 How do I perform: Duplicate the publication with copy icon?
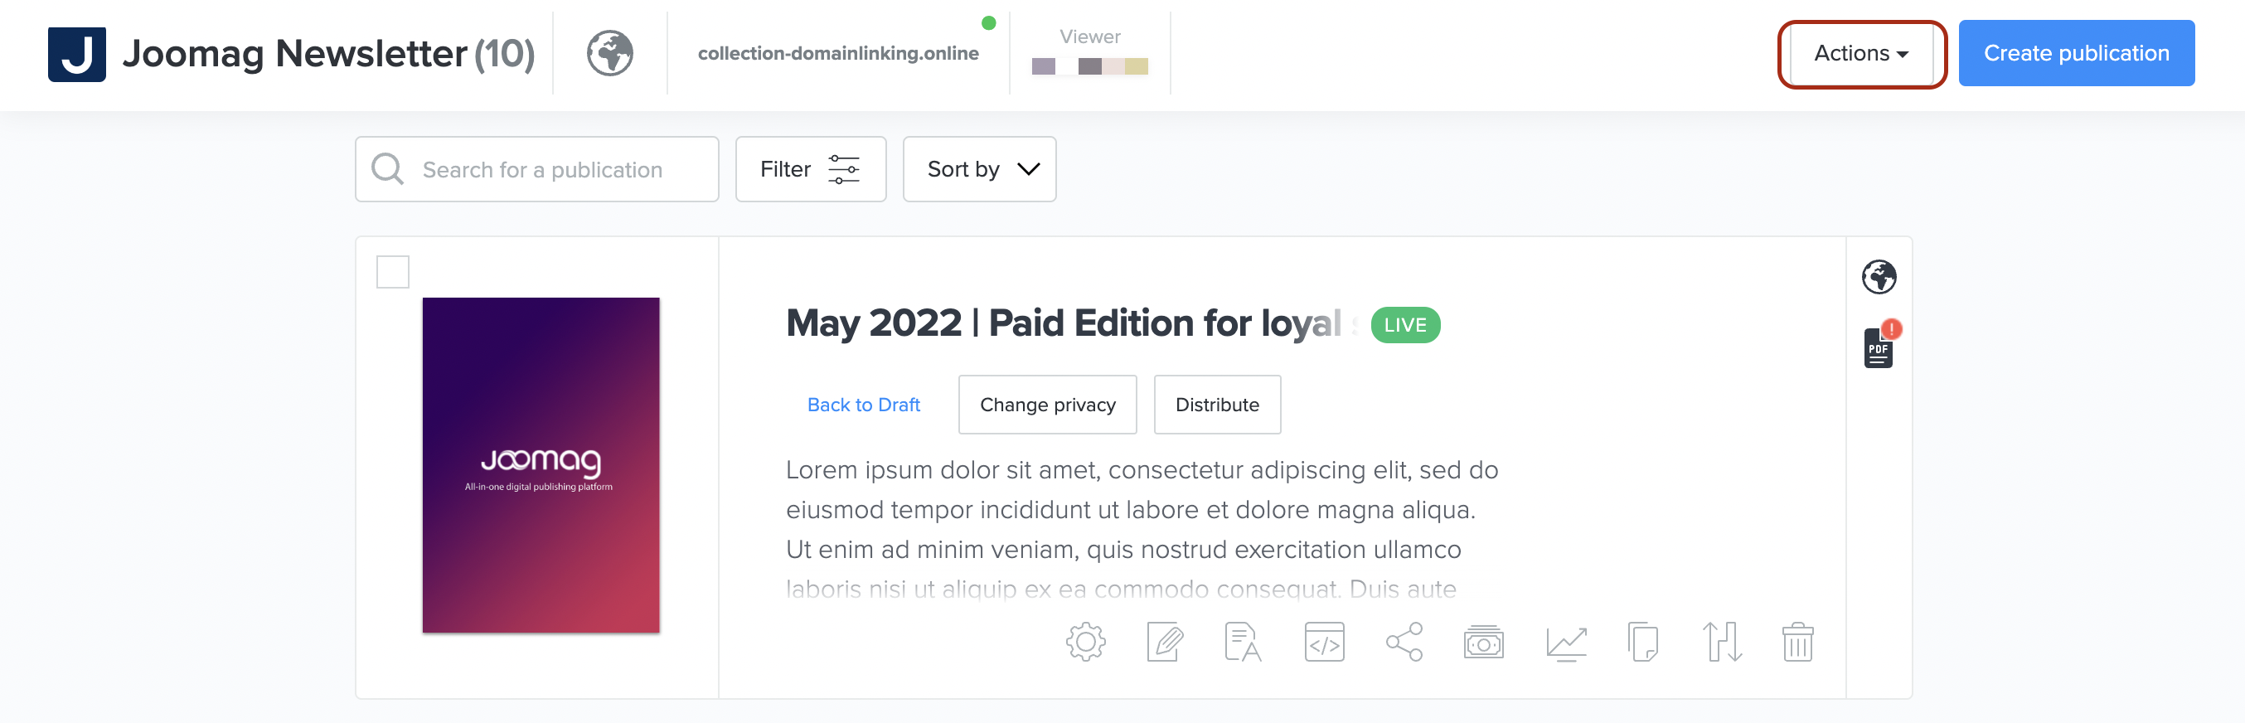click(1643, 643)
